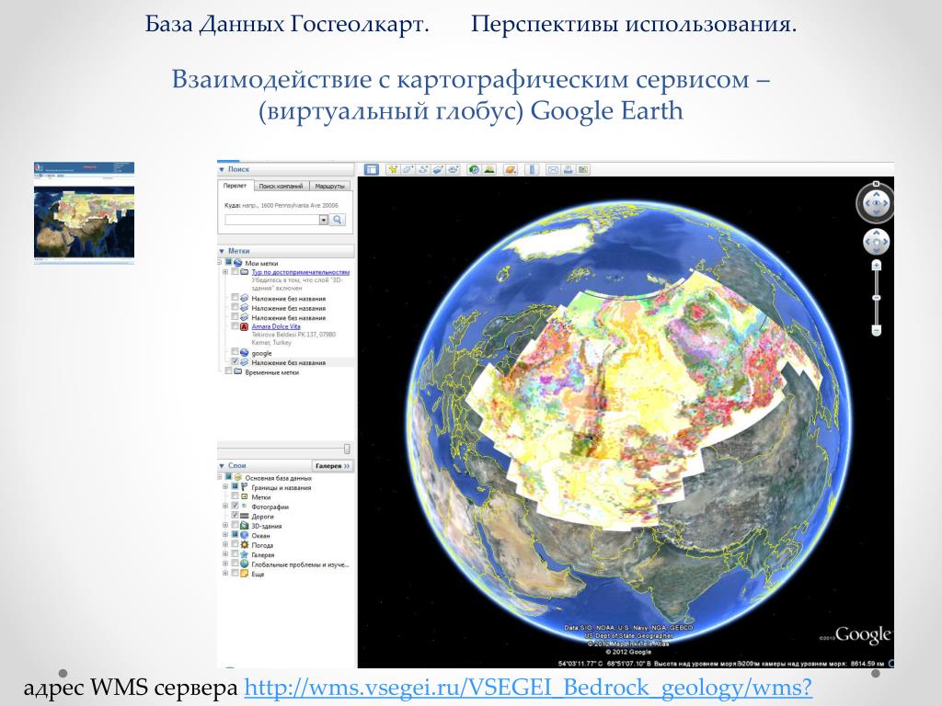This screenshot has height=706, width=942.
Task: Switch to the Поиск компаний tab
Action: coord(281,186)
